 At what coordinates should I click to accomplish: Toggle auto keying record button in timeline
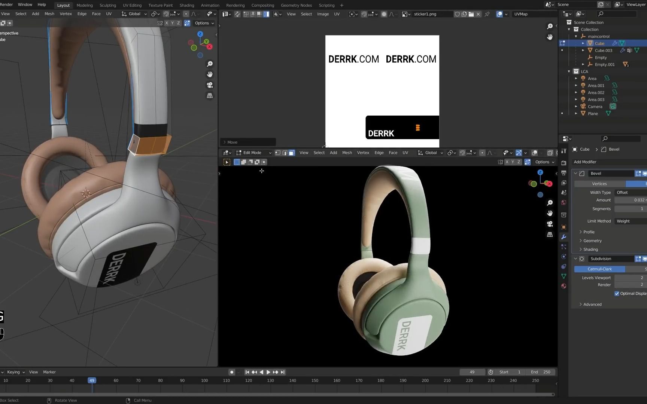tap(232, 372)
